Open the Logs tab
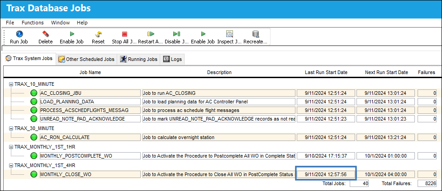Screen dimensions: 442x191 click(x=172, y=59)
